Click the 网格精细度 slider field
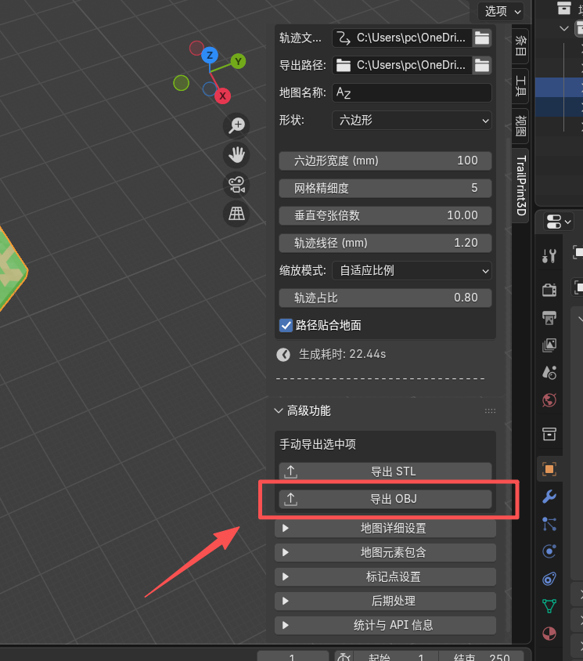The height and width of the screenshot is (661, 583). coord(385,189)
